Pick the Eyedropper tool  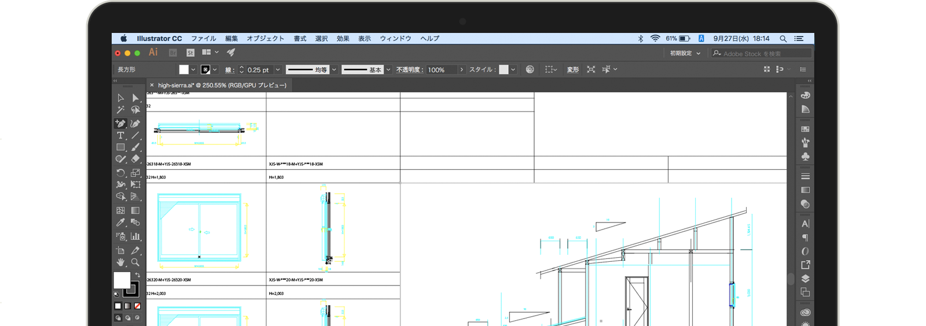[x=120, y=223]
